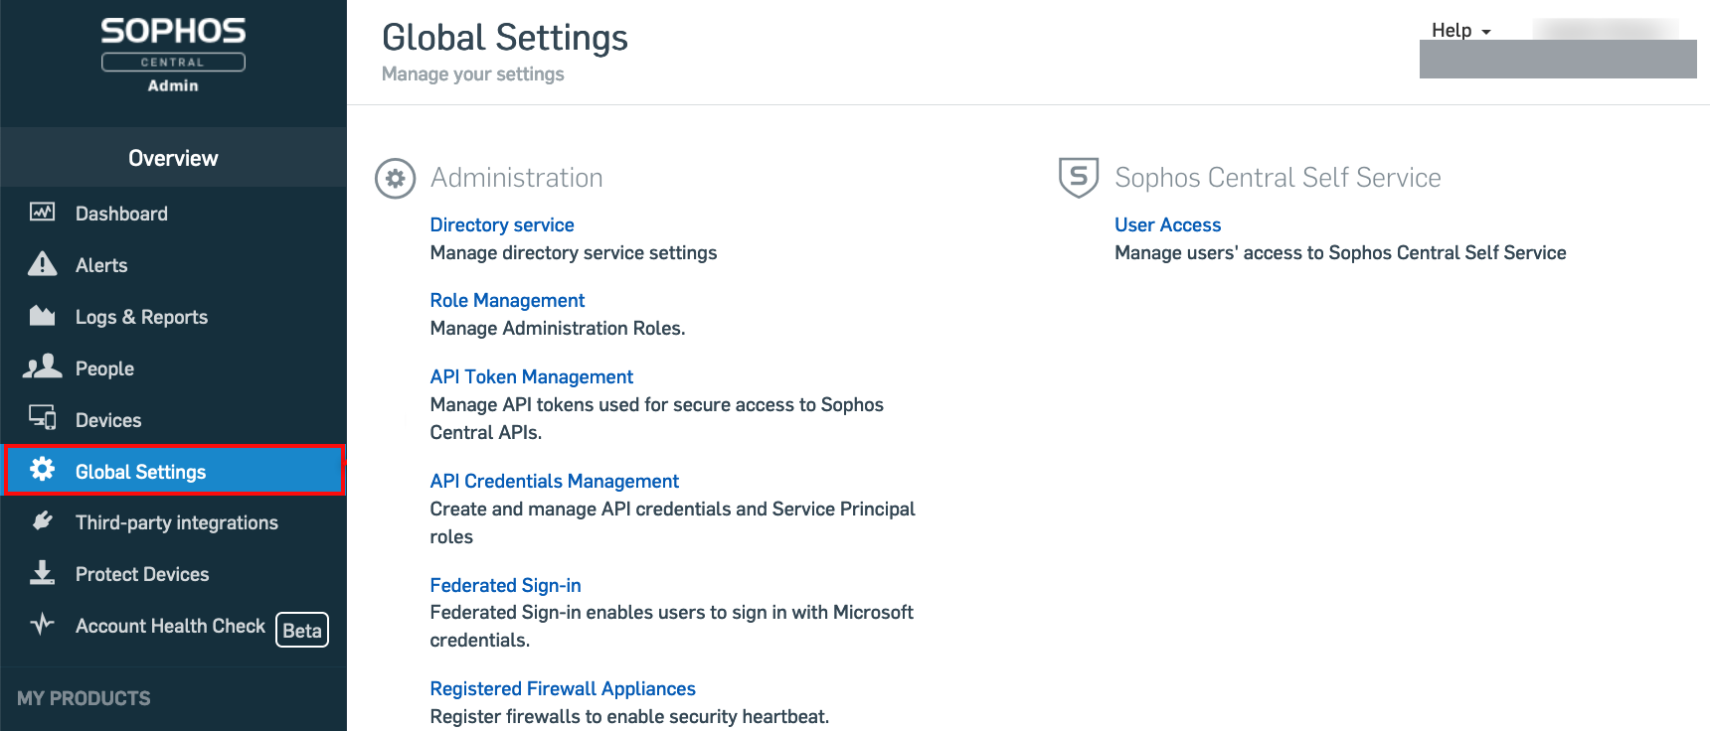Click the Third-party integrations plug icon
1710x731 pixels.
tap(42, 520)
